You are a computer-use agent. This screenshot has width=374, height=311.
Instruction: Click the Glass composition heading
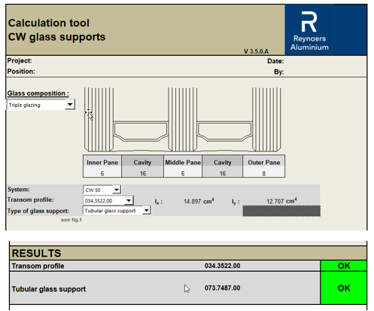click(38, 93)
